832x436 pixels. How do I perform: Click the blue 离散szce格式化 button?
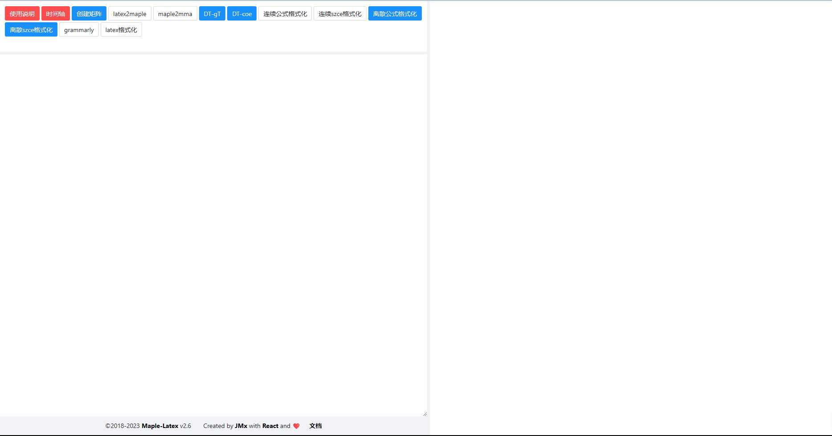coord(31,30)
